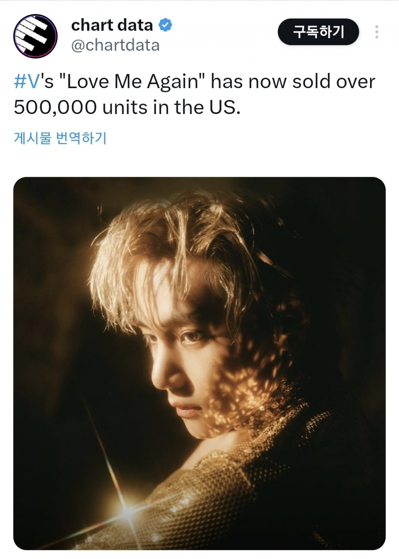Click 게시물 번역하기 to translate post
The width and height of the screenshot is (399, 559).
pos(60,138)
